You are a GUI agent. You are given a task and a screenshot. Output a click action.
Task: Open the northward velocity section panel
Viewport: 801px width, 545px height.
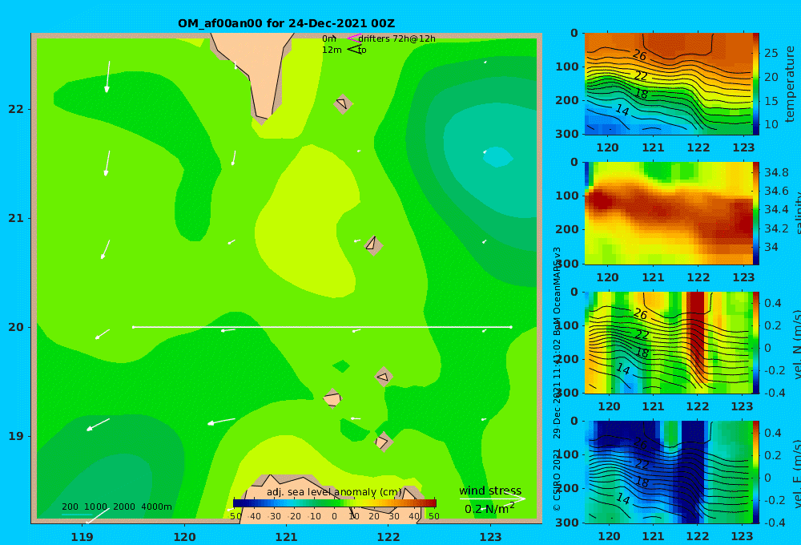click(668, 342)
